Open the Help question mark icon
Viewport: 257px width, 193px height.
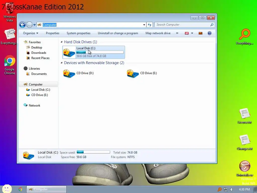pyautogui.click(x=210, y=33)
